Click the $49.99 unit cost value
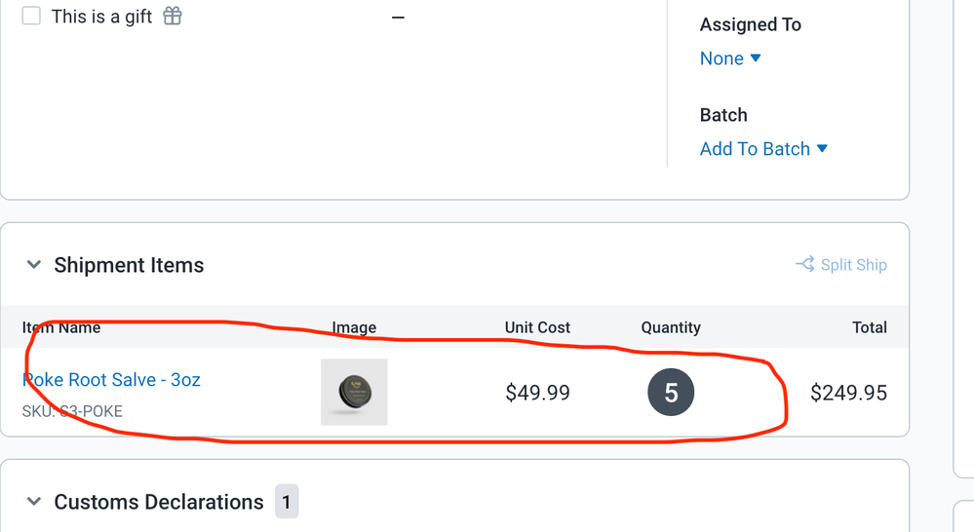This screenshot has width=974, height=532. [537, 393]
